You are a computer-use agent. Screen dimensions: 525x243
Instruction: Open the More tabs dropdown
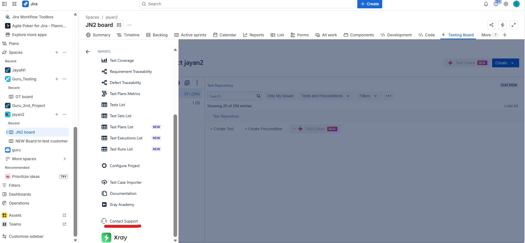[x=490, y=35]
